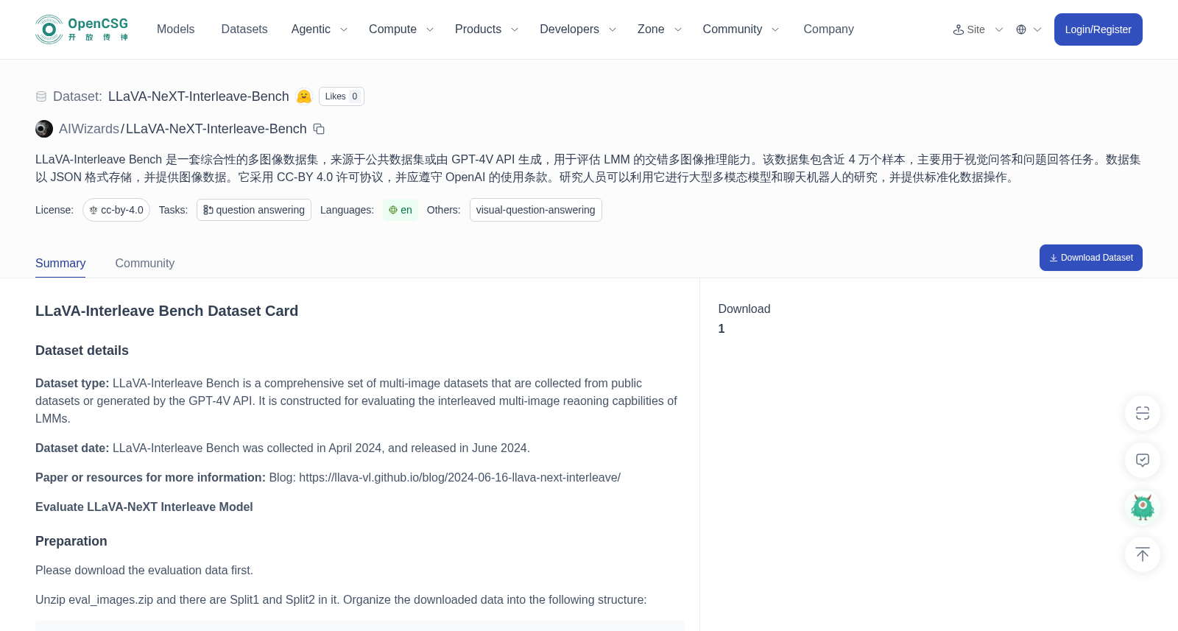Click the question answering task tag
This screenshot has height=631, width=1178.
254,210
